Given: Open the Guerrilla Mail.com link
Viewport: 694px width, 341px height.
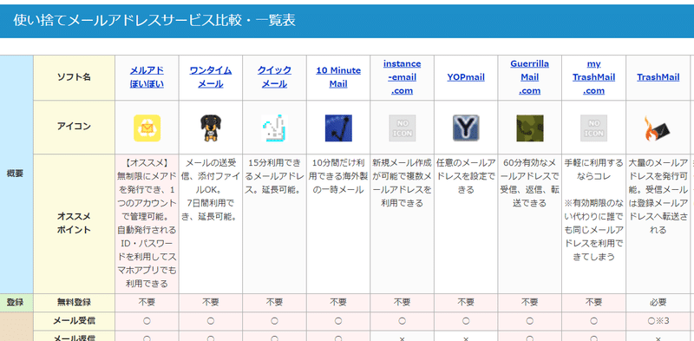Looking at the screenshot, I should tap(529, 77).
